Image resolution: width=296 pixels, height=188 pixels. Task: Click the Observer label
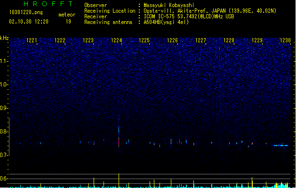coord(96,5)
